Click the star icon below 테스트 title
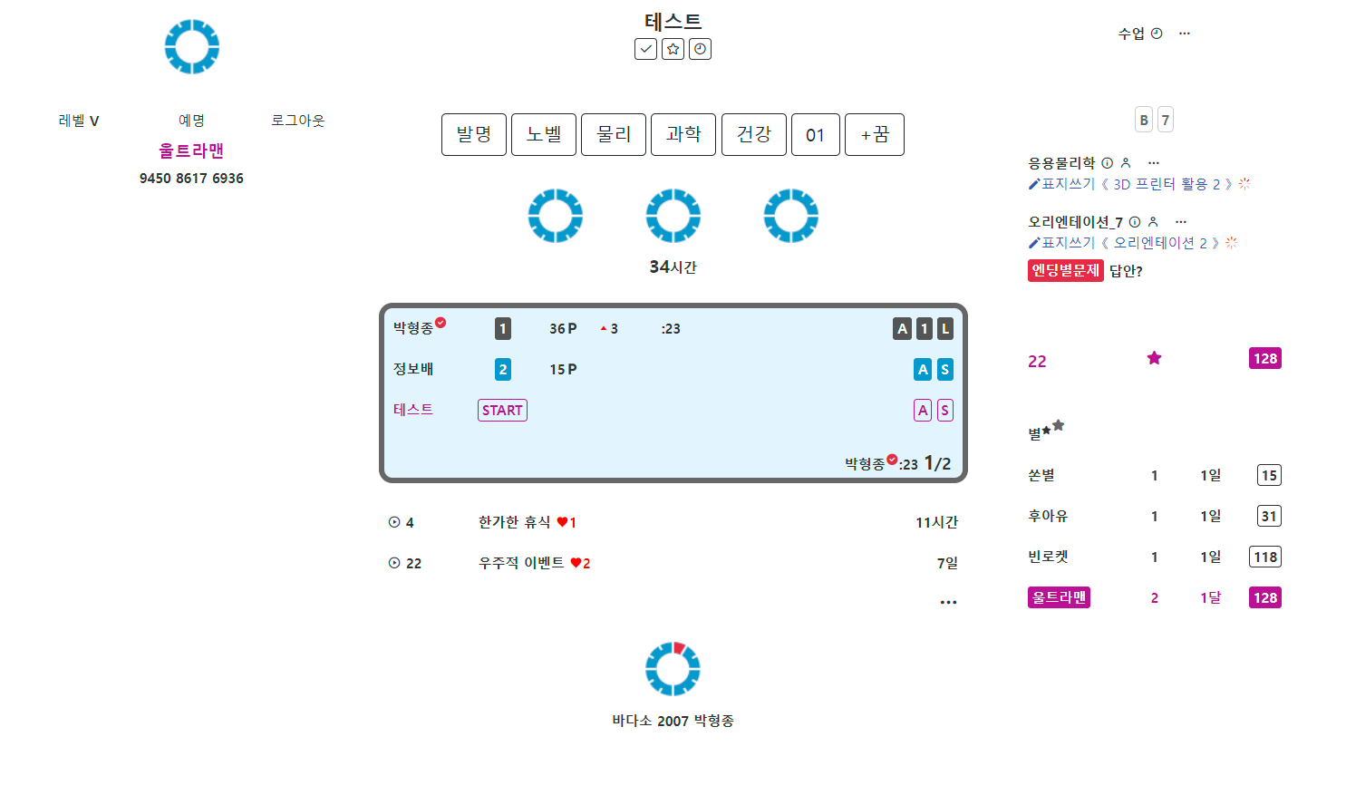Image resolution: width=1346 pixels, height=795 pixels. (x=673, y=49)
